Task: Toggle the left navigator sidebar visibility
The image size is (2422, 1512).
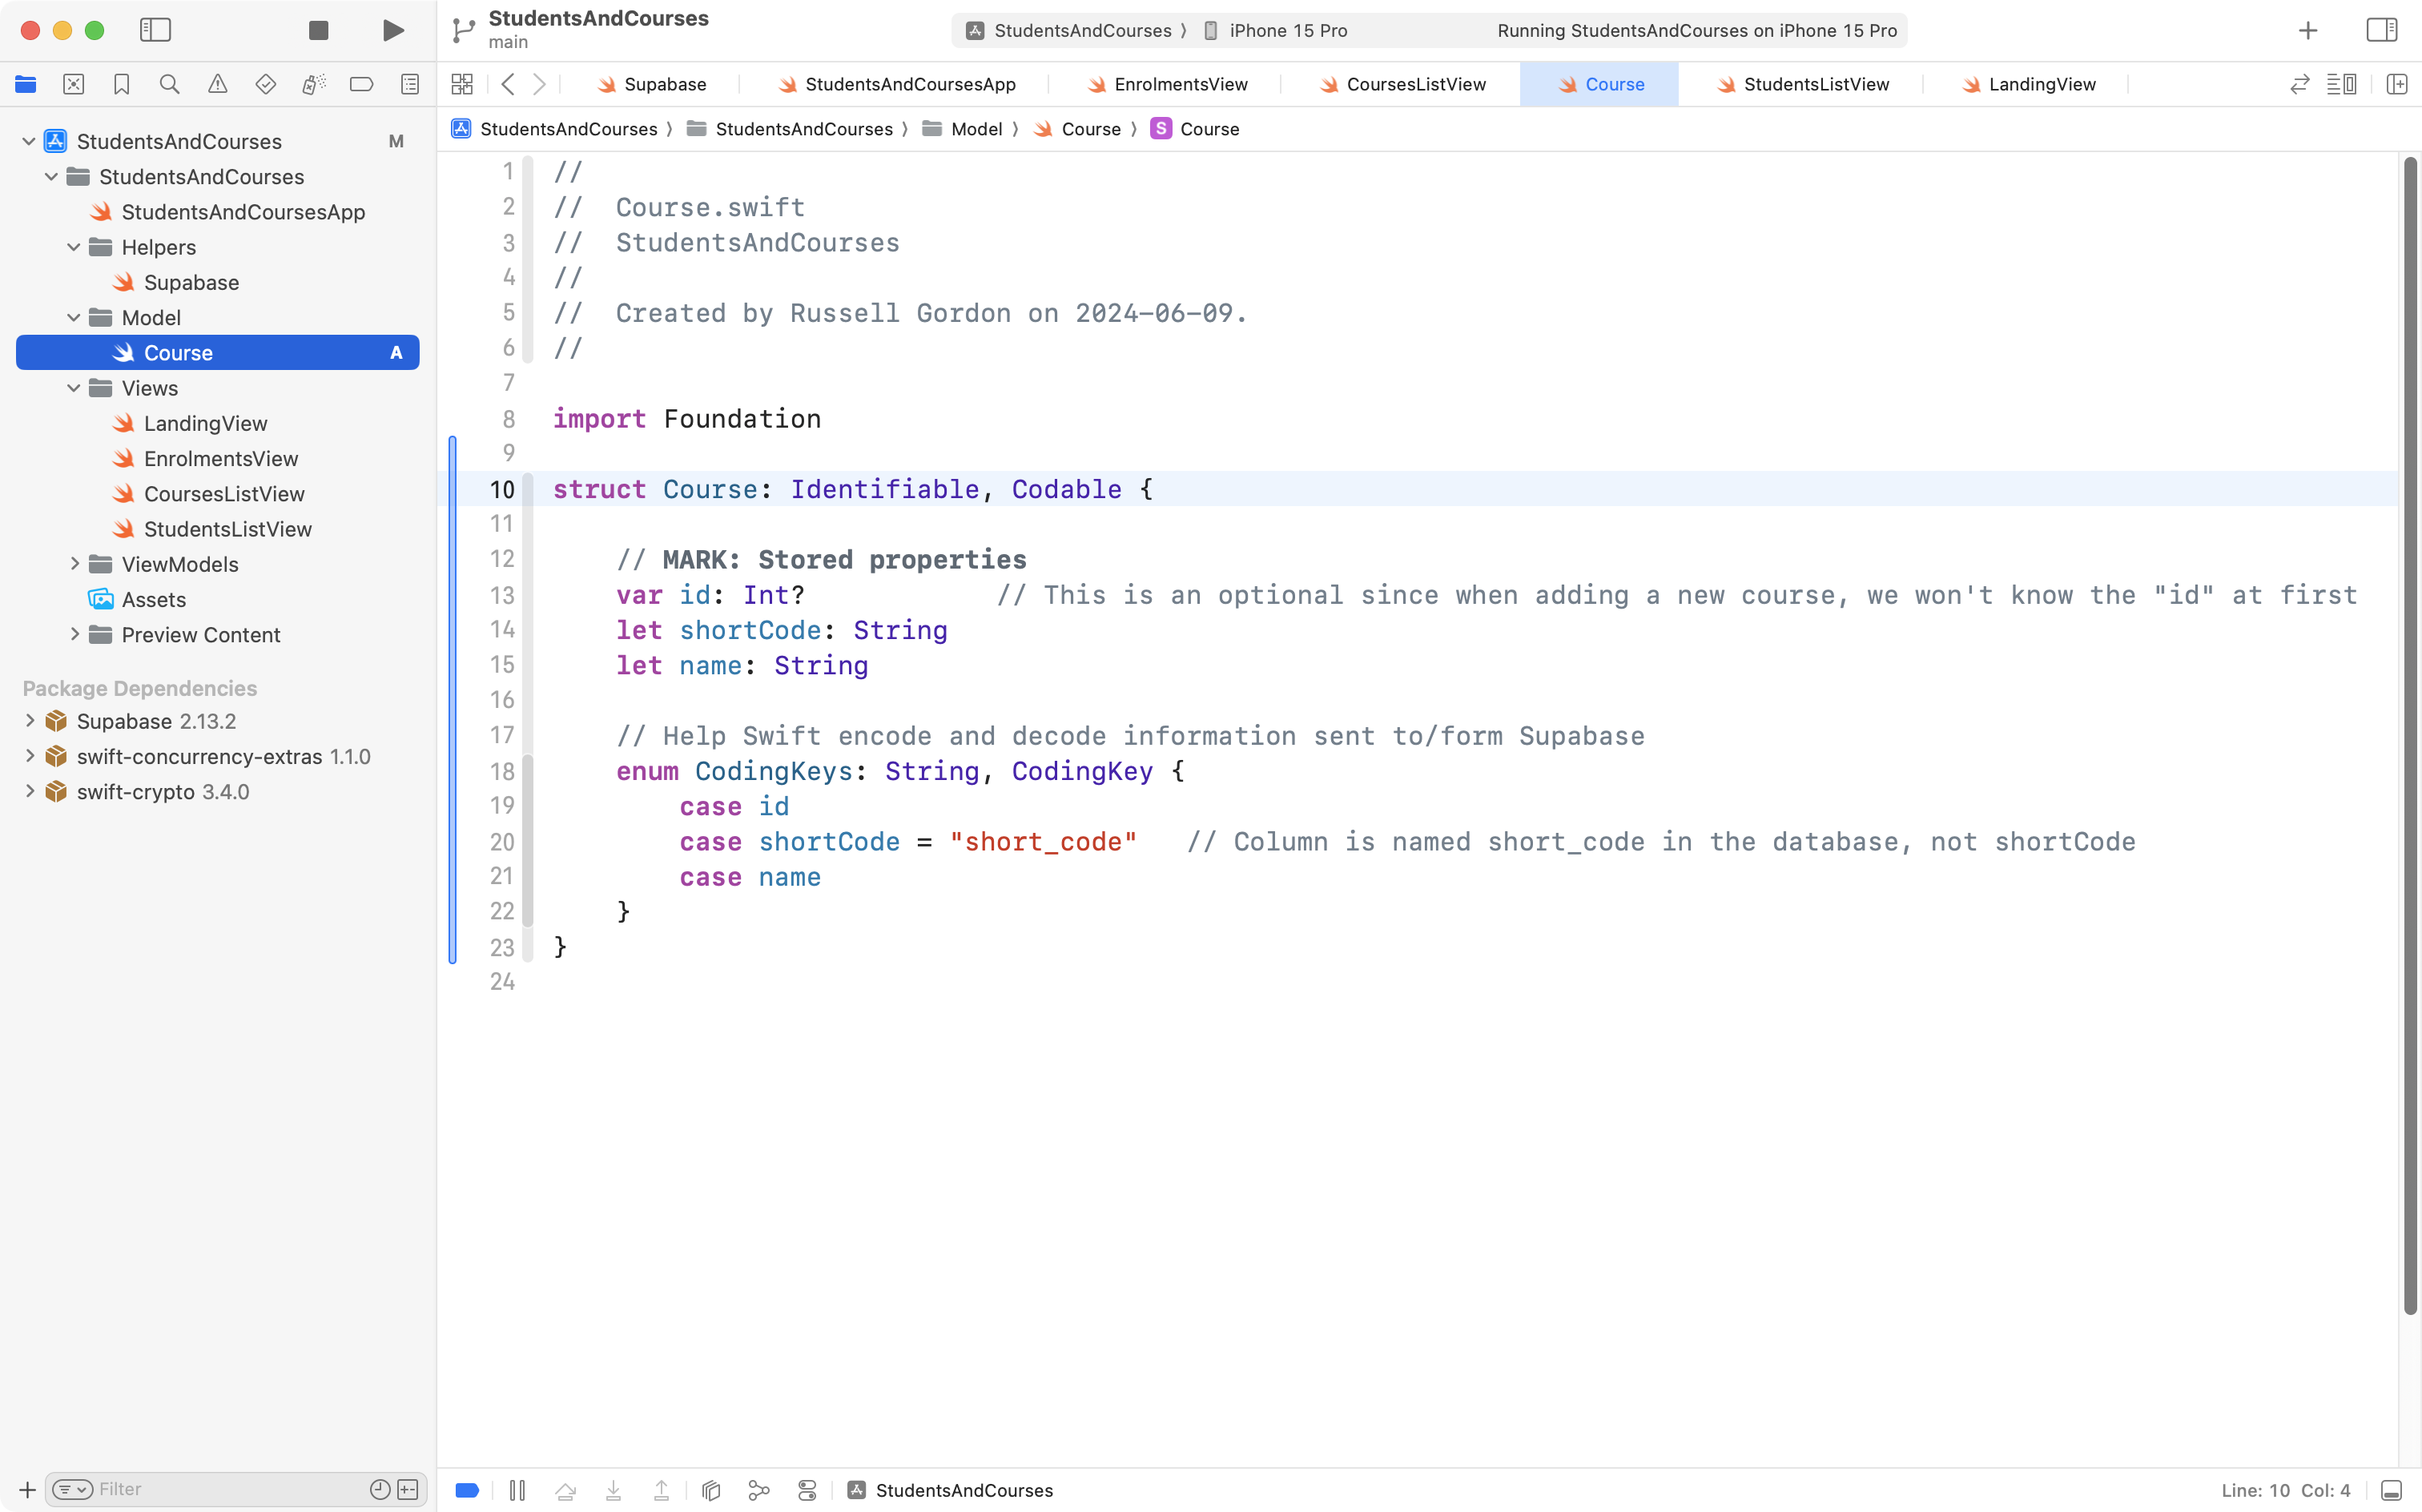Action: pos(156,30)
